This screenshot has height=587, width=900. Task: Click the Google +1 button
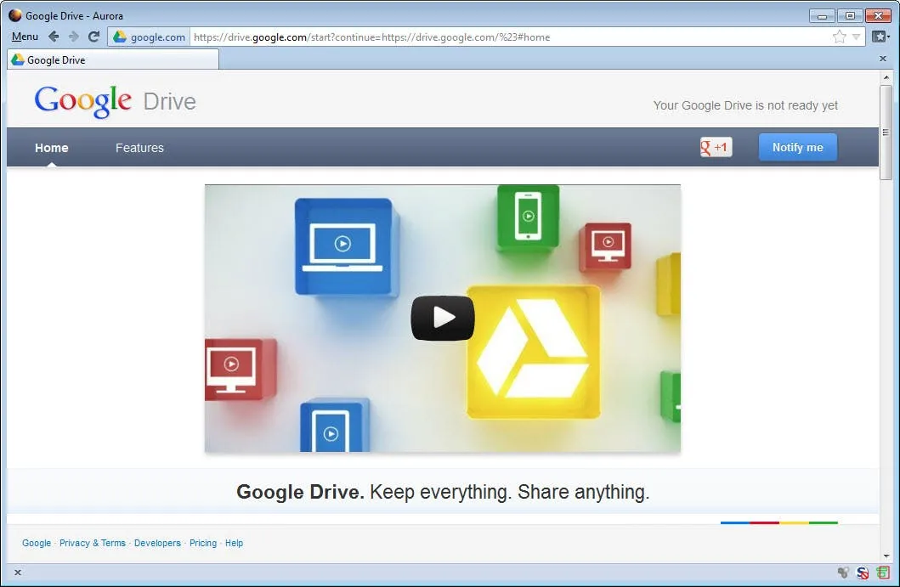(x=715, y=146)
